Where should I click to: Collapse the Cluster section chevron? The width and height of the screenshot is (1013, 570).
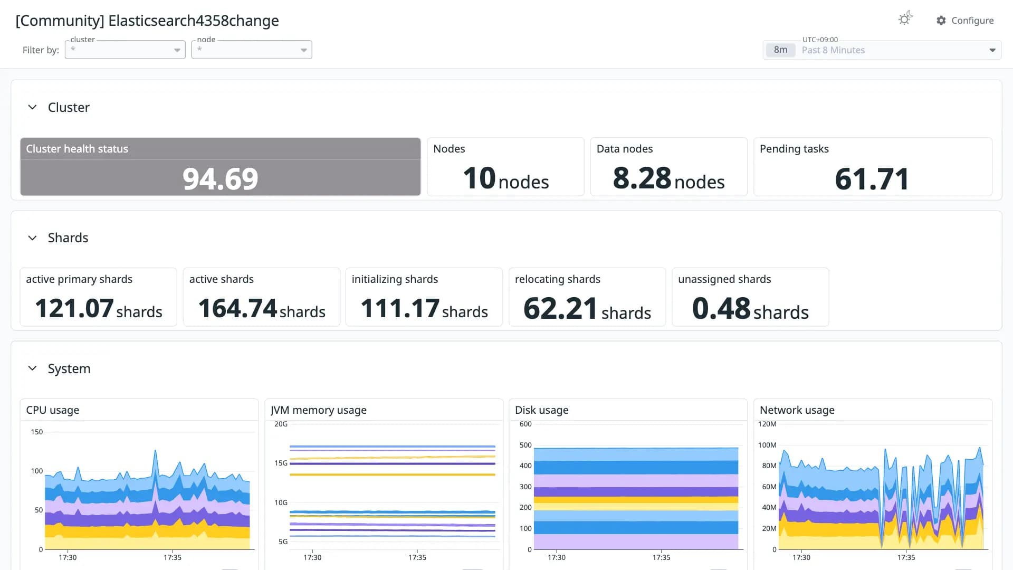click(32, 107)
